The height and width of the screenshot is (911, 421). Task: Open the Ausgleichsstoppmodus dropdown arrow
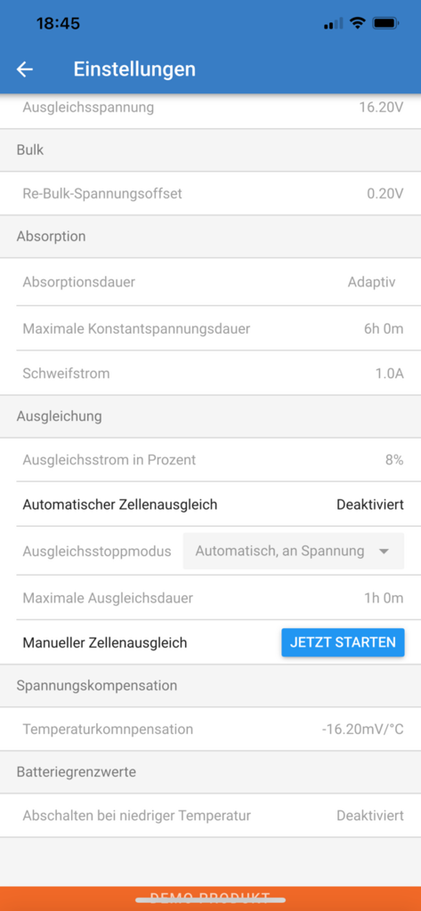pos(384,552)
